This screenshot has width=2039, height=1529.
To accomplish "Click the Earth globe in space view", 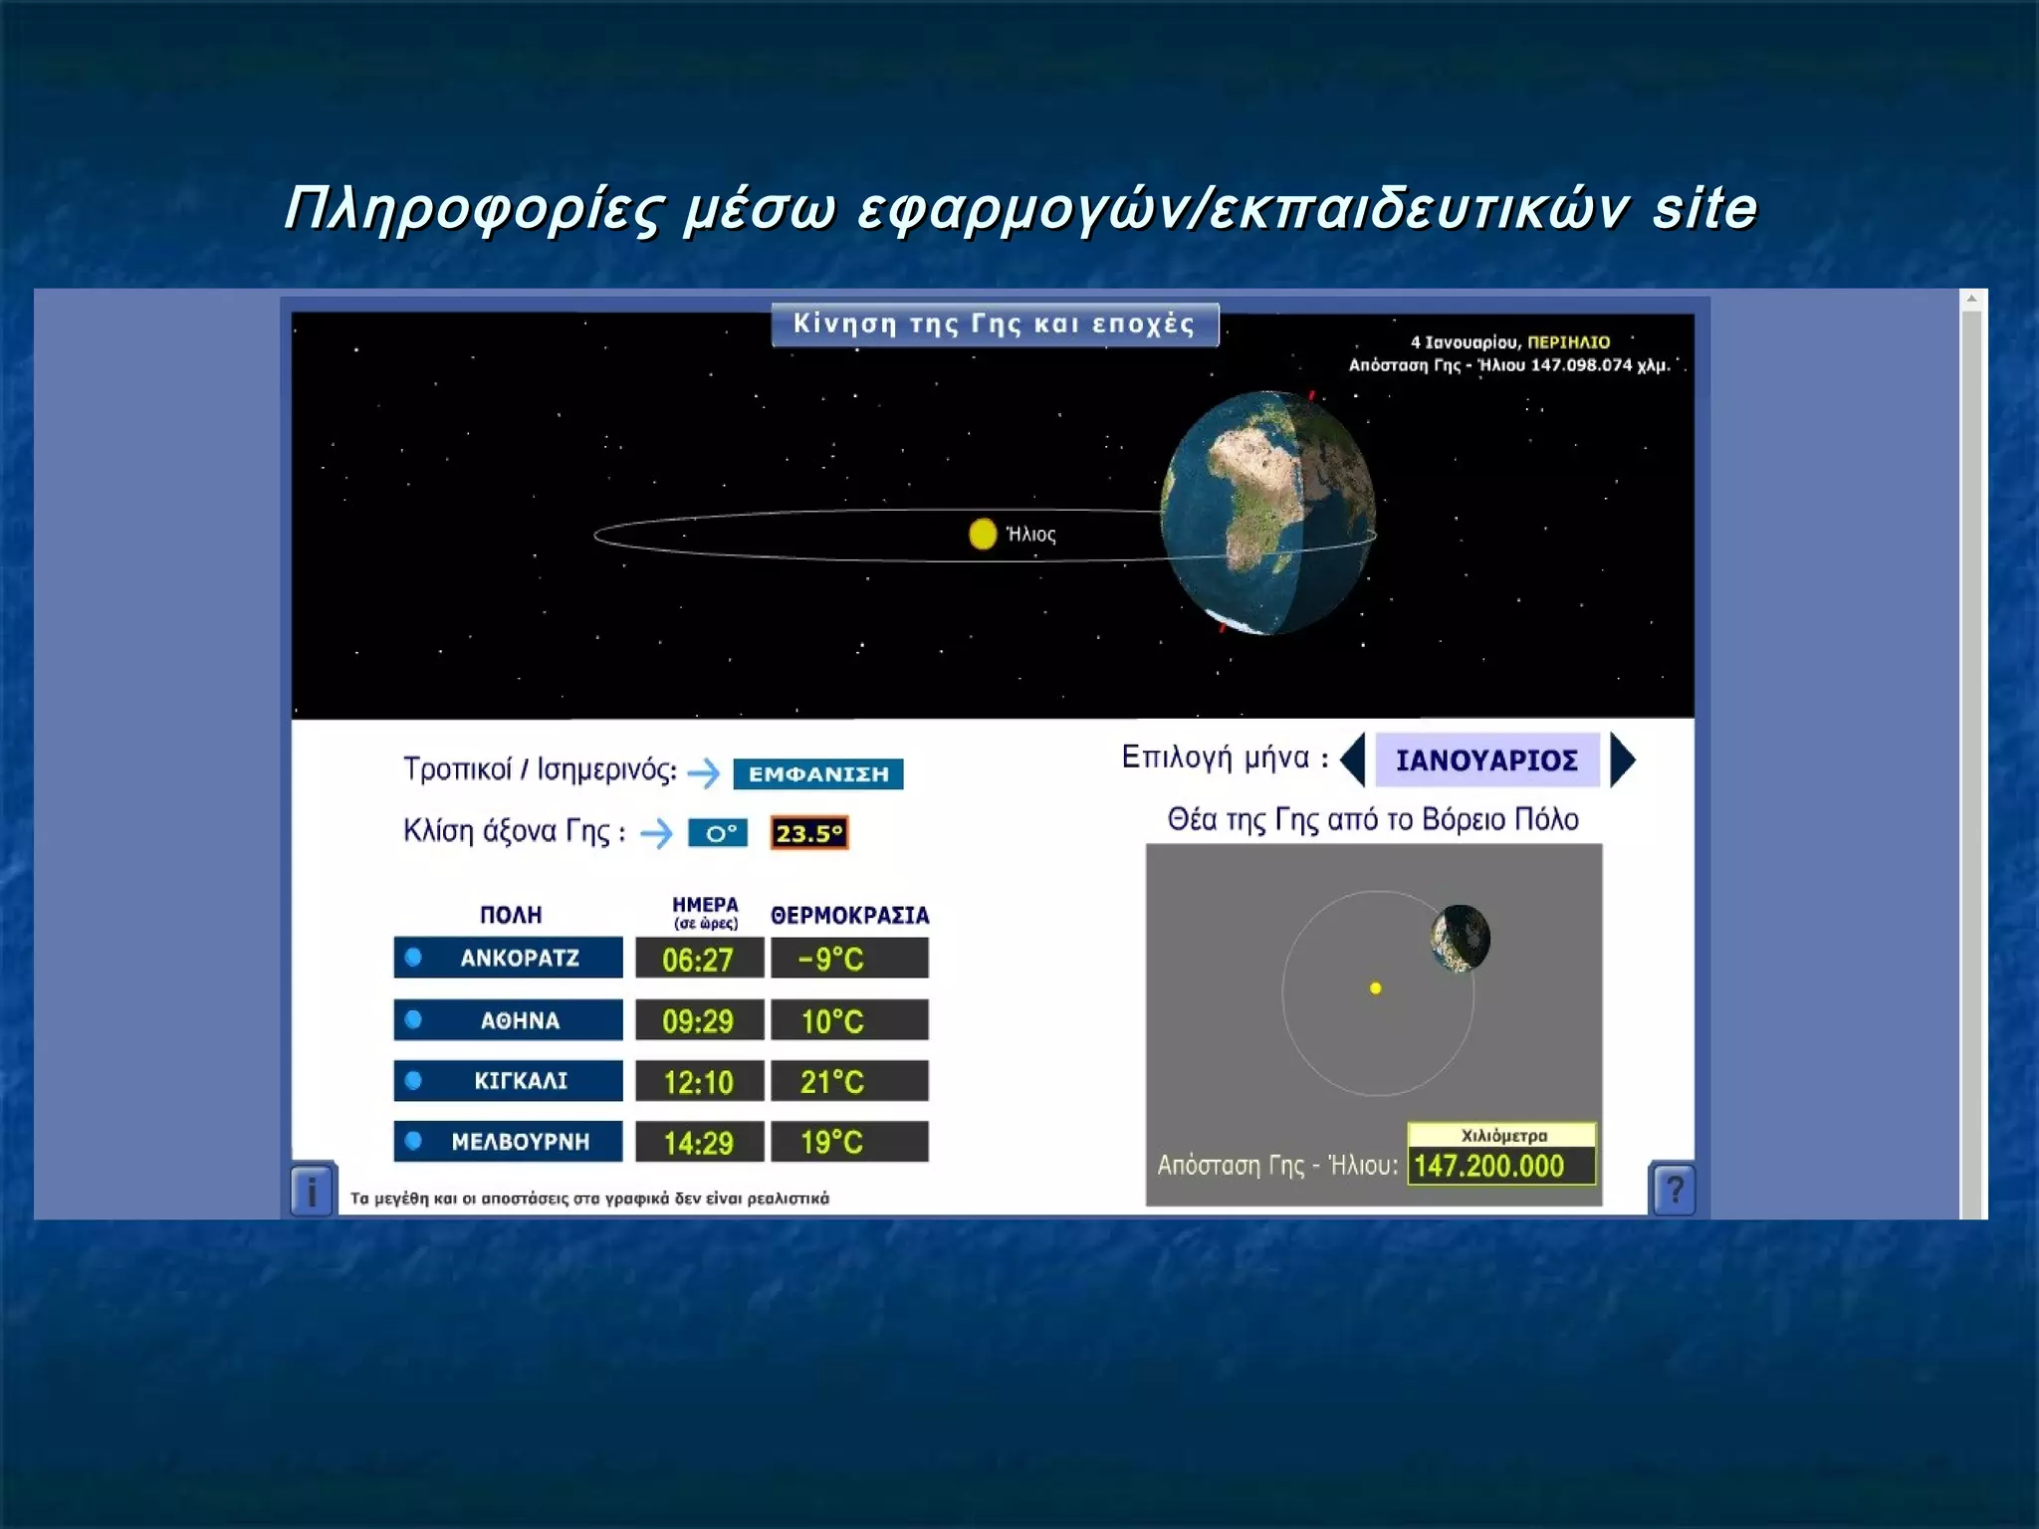I will tap(1268, 513).
